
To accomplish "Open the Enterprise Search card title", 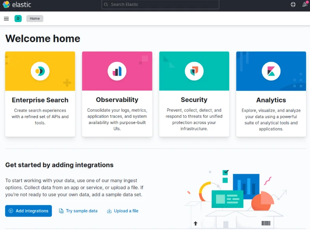I will click(x=40, y=100).
